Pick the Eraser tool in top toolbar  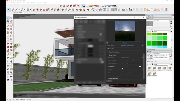tap(13, 10)
